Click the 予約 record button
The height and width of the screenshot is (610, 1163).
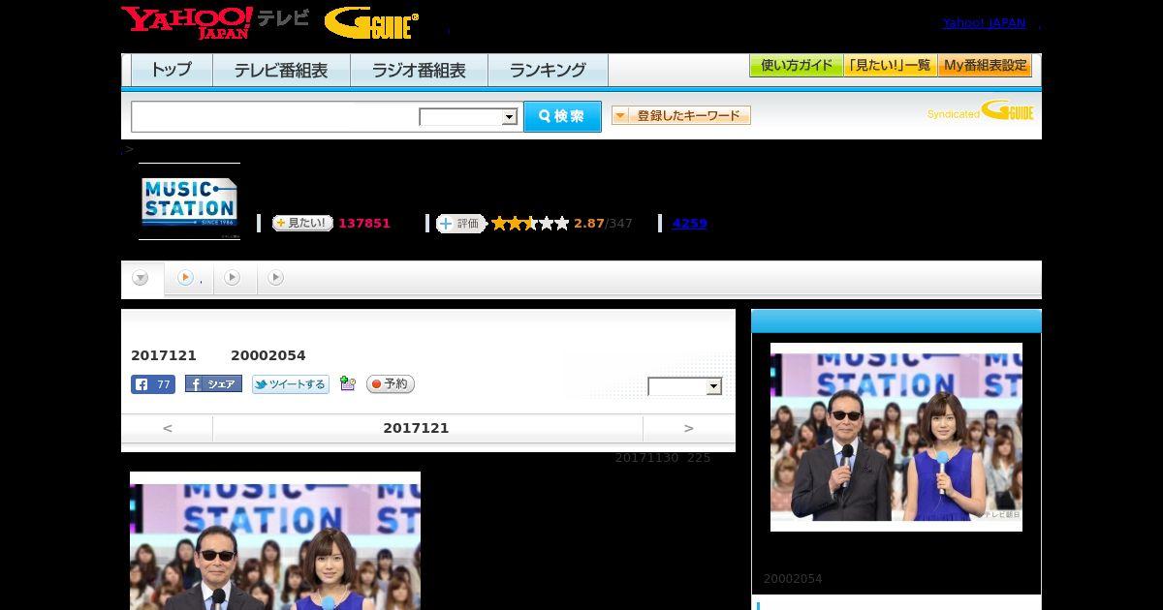391,384
